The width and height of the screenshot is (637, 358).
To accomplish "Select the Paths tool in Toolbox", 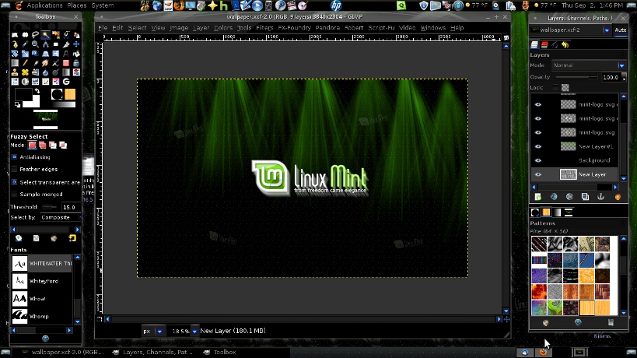I will click(15, 44).
